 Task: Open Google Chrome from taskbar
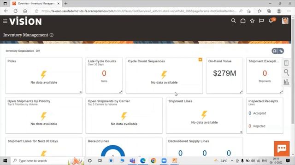pyautogui.click(x=153, y=161)
